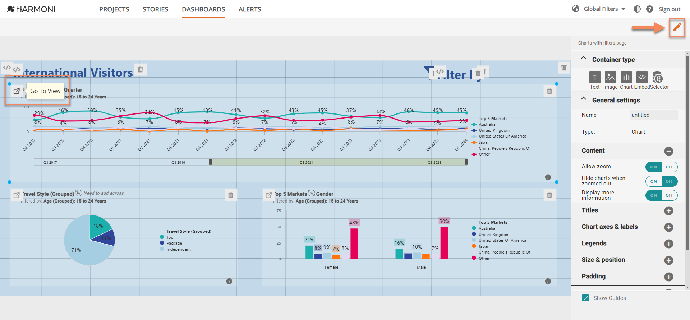
Task: Click the orange pencil edit icon
Action: 677,27
